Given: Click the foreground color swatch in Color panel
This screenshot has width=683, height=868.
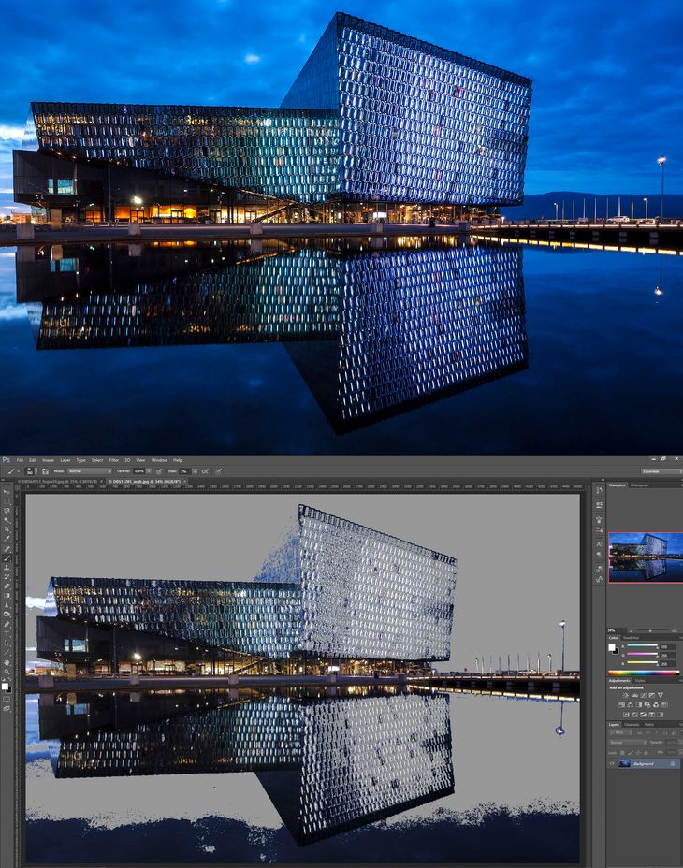Looking at the screenshot, I should 612,647.
